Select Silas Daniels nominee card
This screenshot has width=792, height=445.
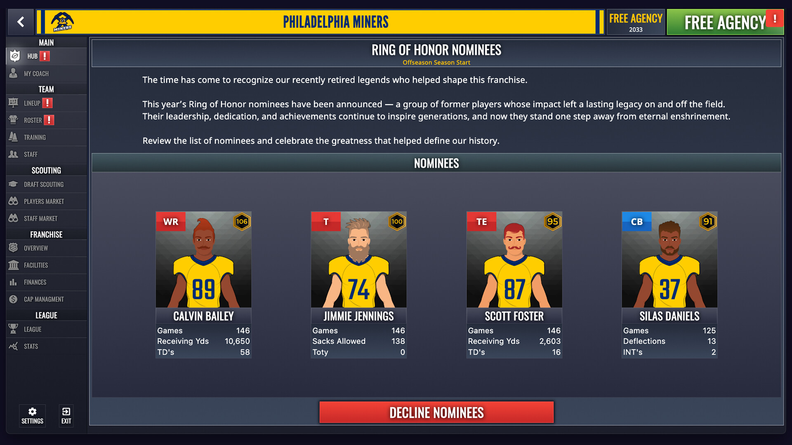[x=669, y=285]
